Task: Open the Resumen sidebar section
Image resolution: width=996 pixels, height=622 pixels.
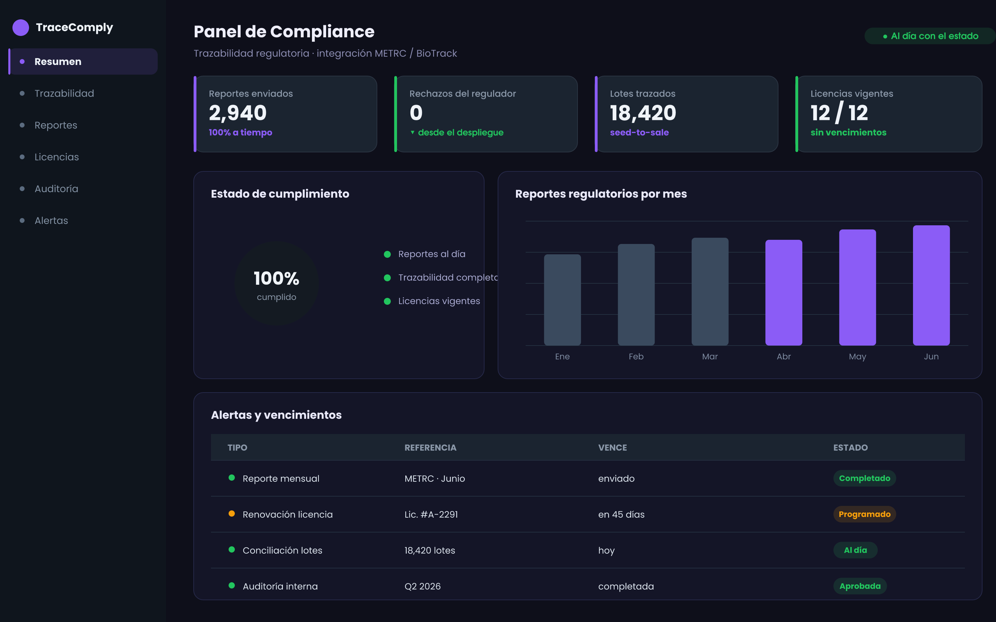Action: 83,62
